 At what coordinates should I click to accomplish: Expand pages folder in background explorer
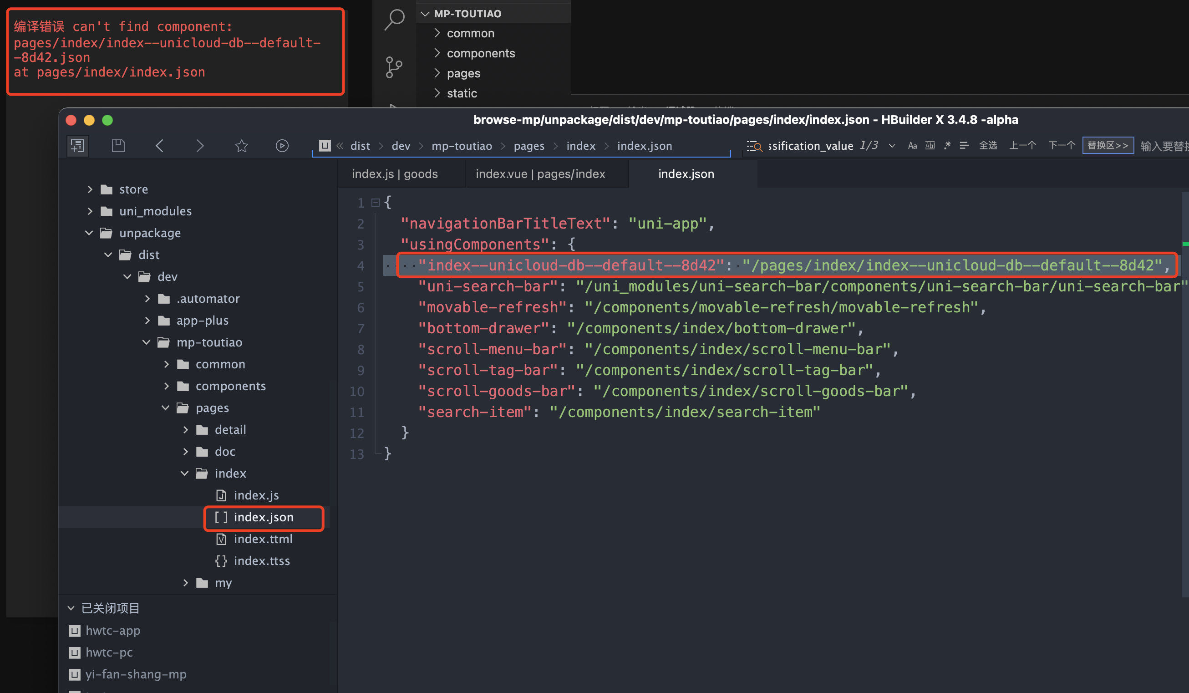tap(437, 73)
